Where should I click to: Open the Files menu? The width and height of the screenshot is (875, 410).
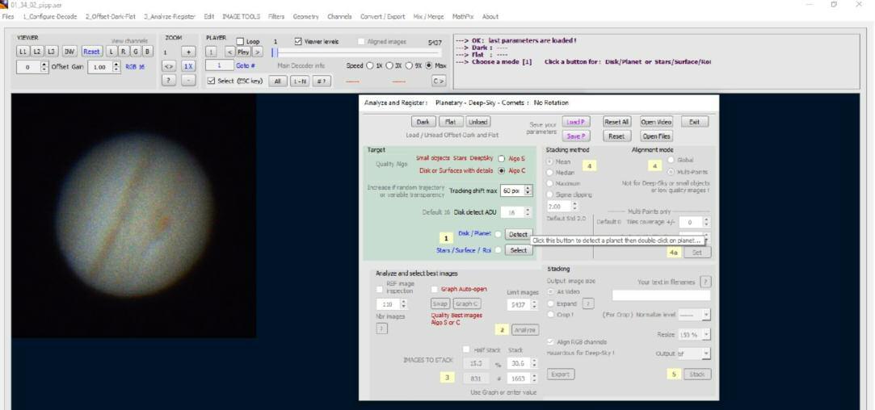(x=9, y=17)
